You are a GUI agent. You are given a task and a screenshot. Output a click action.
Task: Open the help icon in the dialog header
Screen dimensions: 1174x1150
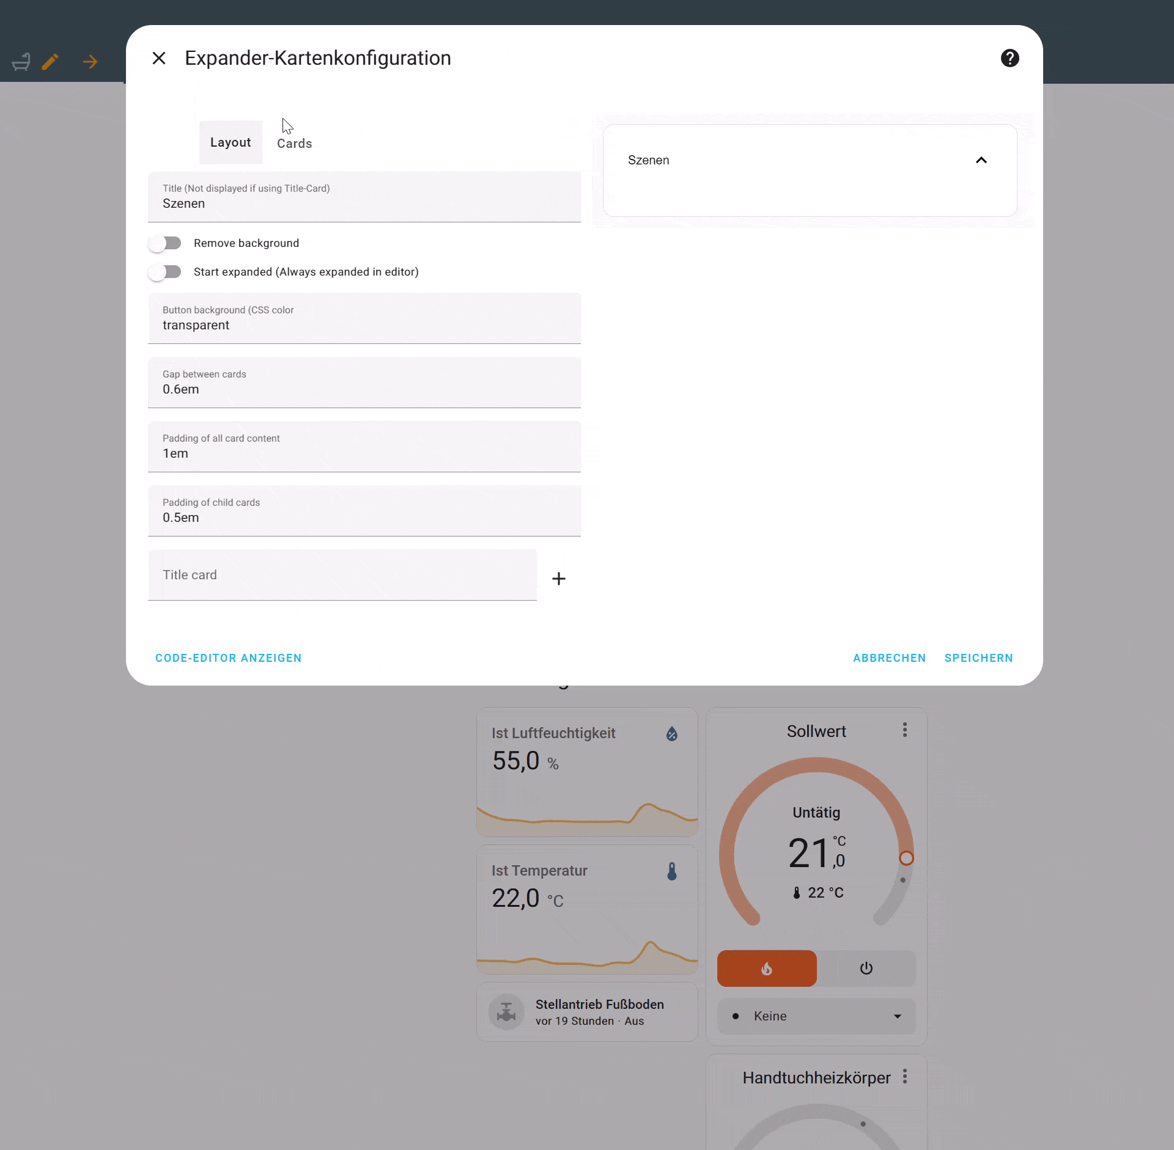click(1010, 58)
